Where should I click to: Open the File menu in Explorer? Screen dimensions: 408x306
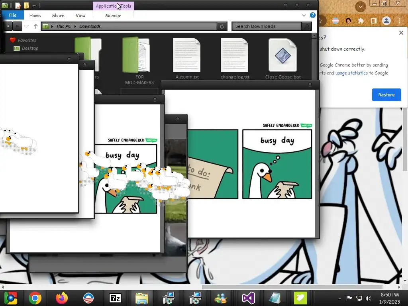[x=12, y=16]
